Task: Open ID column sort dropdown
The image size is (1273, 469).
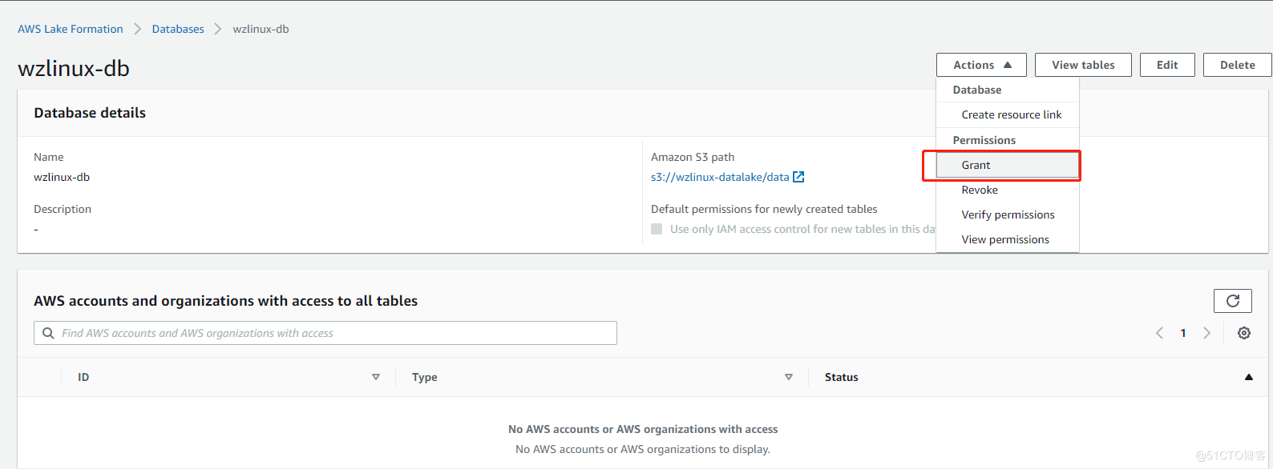Action: [376, 377]
